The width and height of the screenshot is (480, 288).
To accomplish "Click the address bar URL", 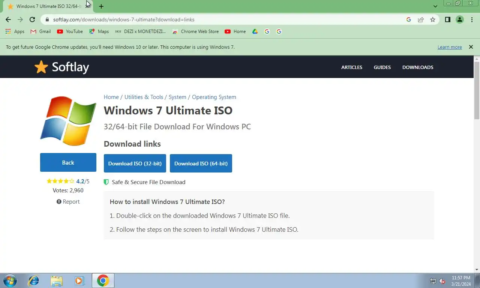I will click(124, 19).
